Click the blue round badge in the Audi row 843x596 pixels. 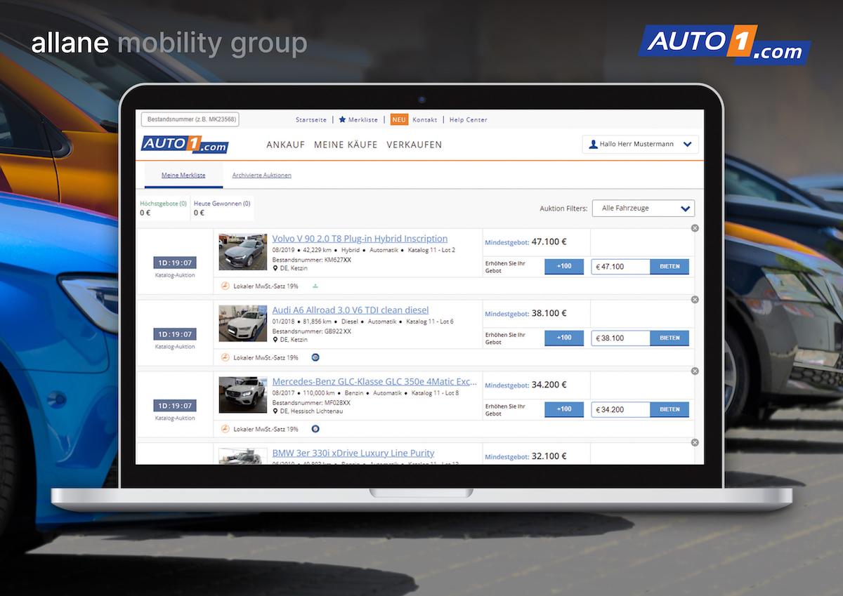(315, 357)
